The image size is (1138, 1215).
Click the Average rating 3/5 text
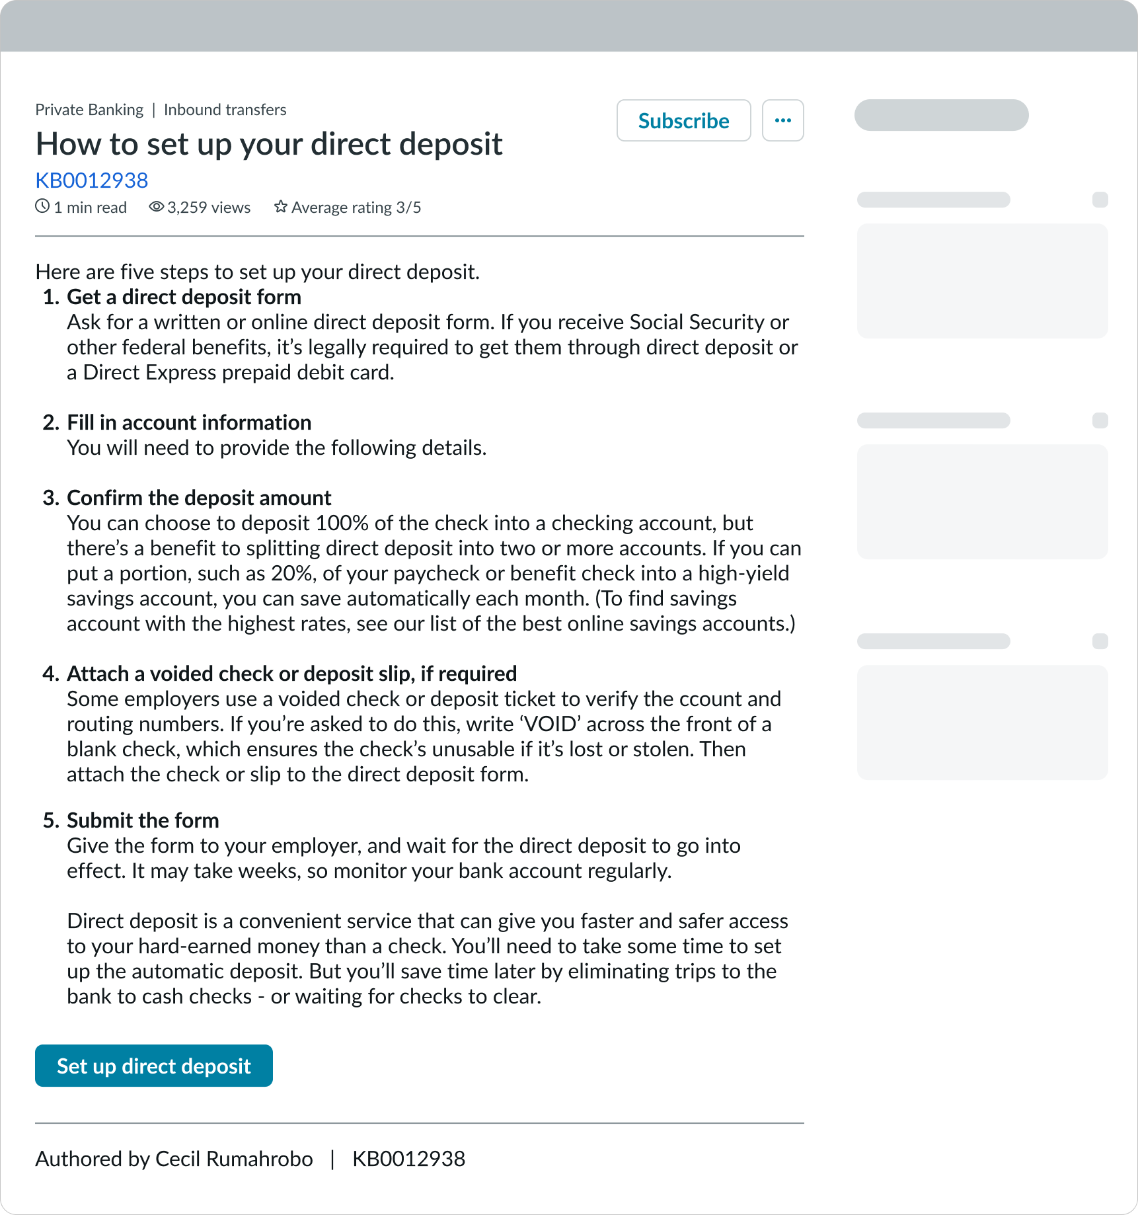click(356, 208)
